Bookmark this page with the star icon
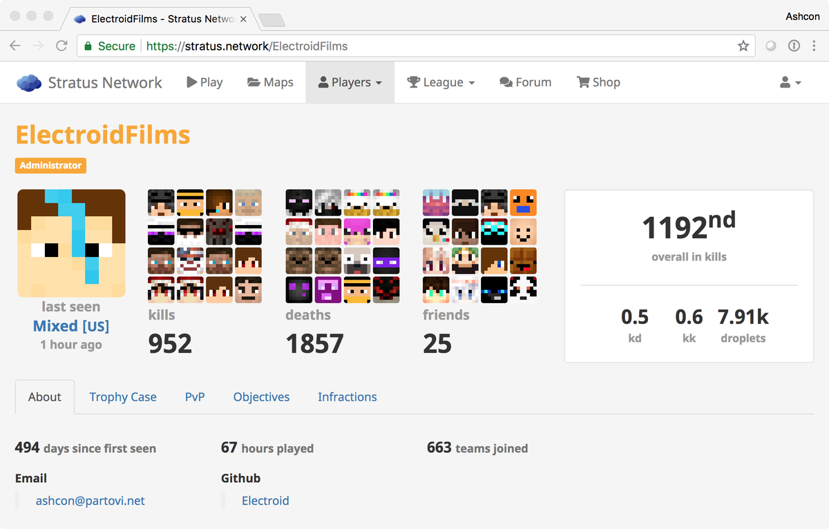The height and width of the screenshot is (529, 829). tap(743, 46)
